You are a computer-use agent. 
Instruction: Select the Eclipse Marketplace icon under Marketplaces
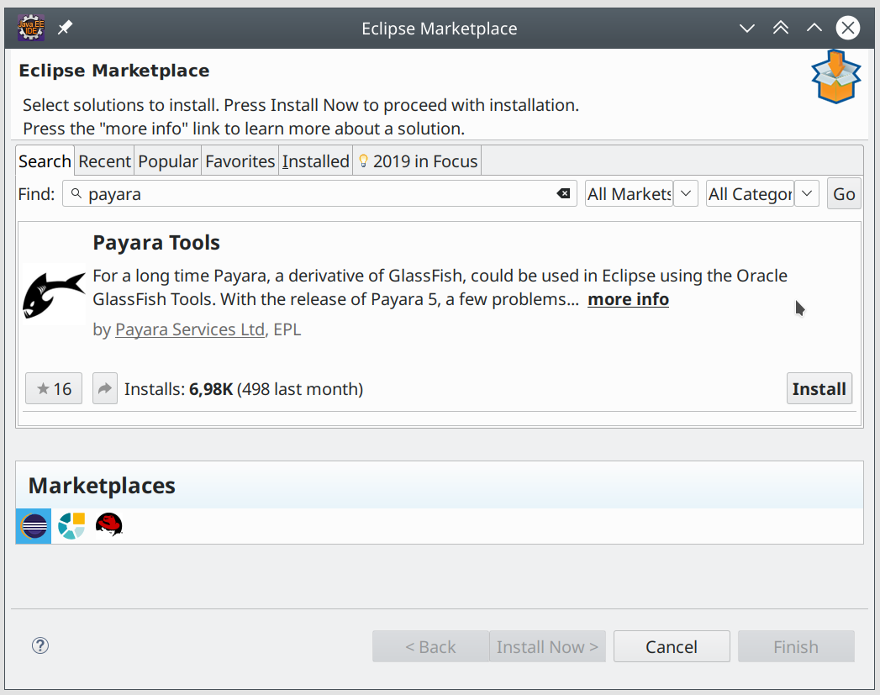[x=33, y=525]
